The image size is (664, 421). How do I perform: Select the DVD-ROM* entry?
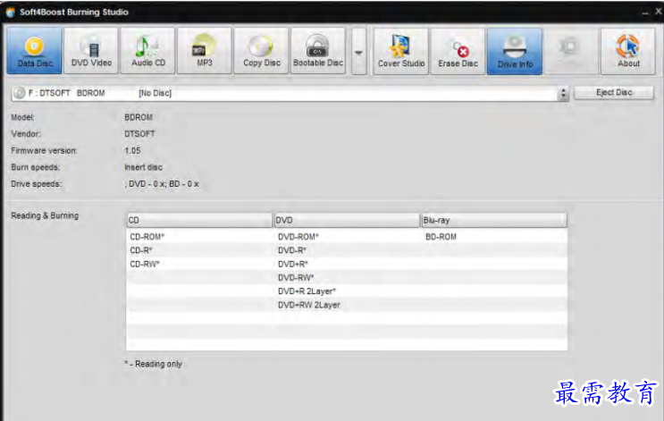coord(298,237)
